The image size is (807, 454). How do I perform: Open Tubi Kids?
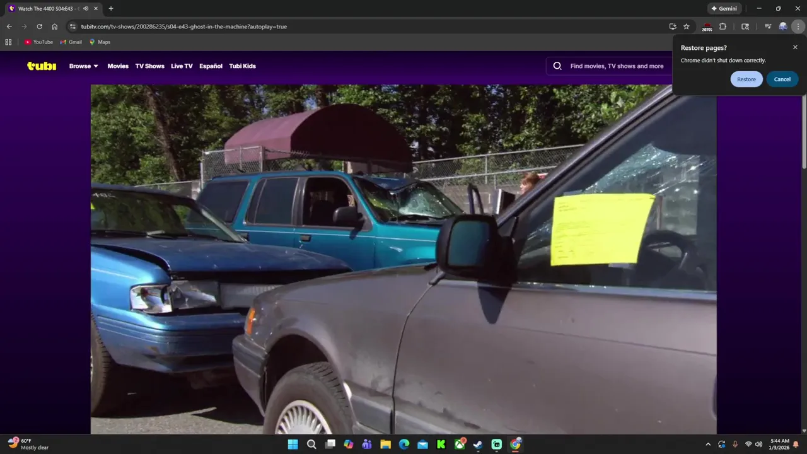[242, 66]
